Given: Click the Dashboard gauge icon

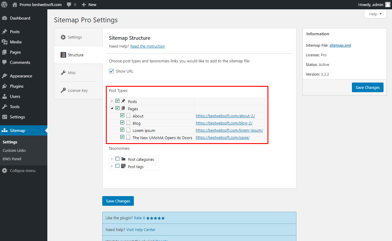Looking at the screenshot, I should [x=5, y=18].
